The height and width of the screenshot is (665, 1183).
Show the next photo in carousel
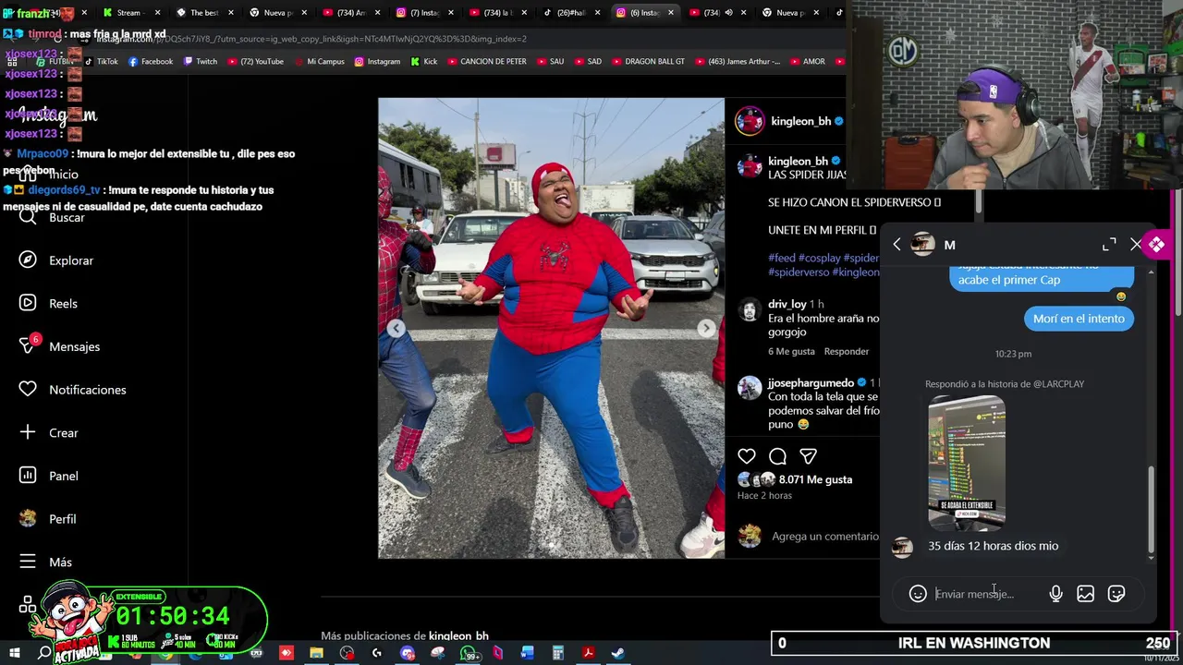(706, 328)
